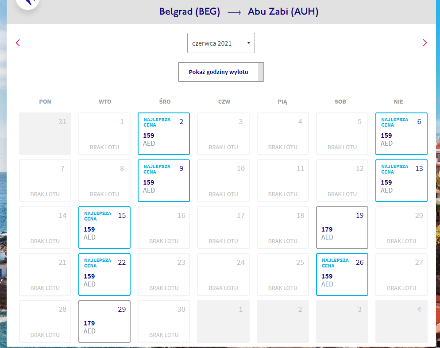Go to next month with right arrow
The height and width of the screenshot is (348, 440).
click(425, 43)
